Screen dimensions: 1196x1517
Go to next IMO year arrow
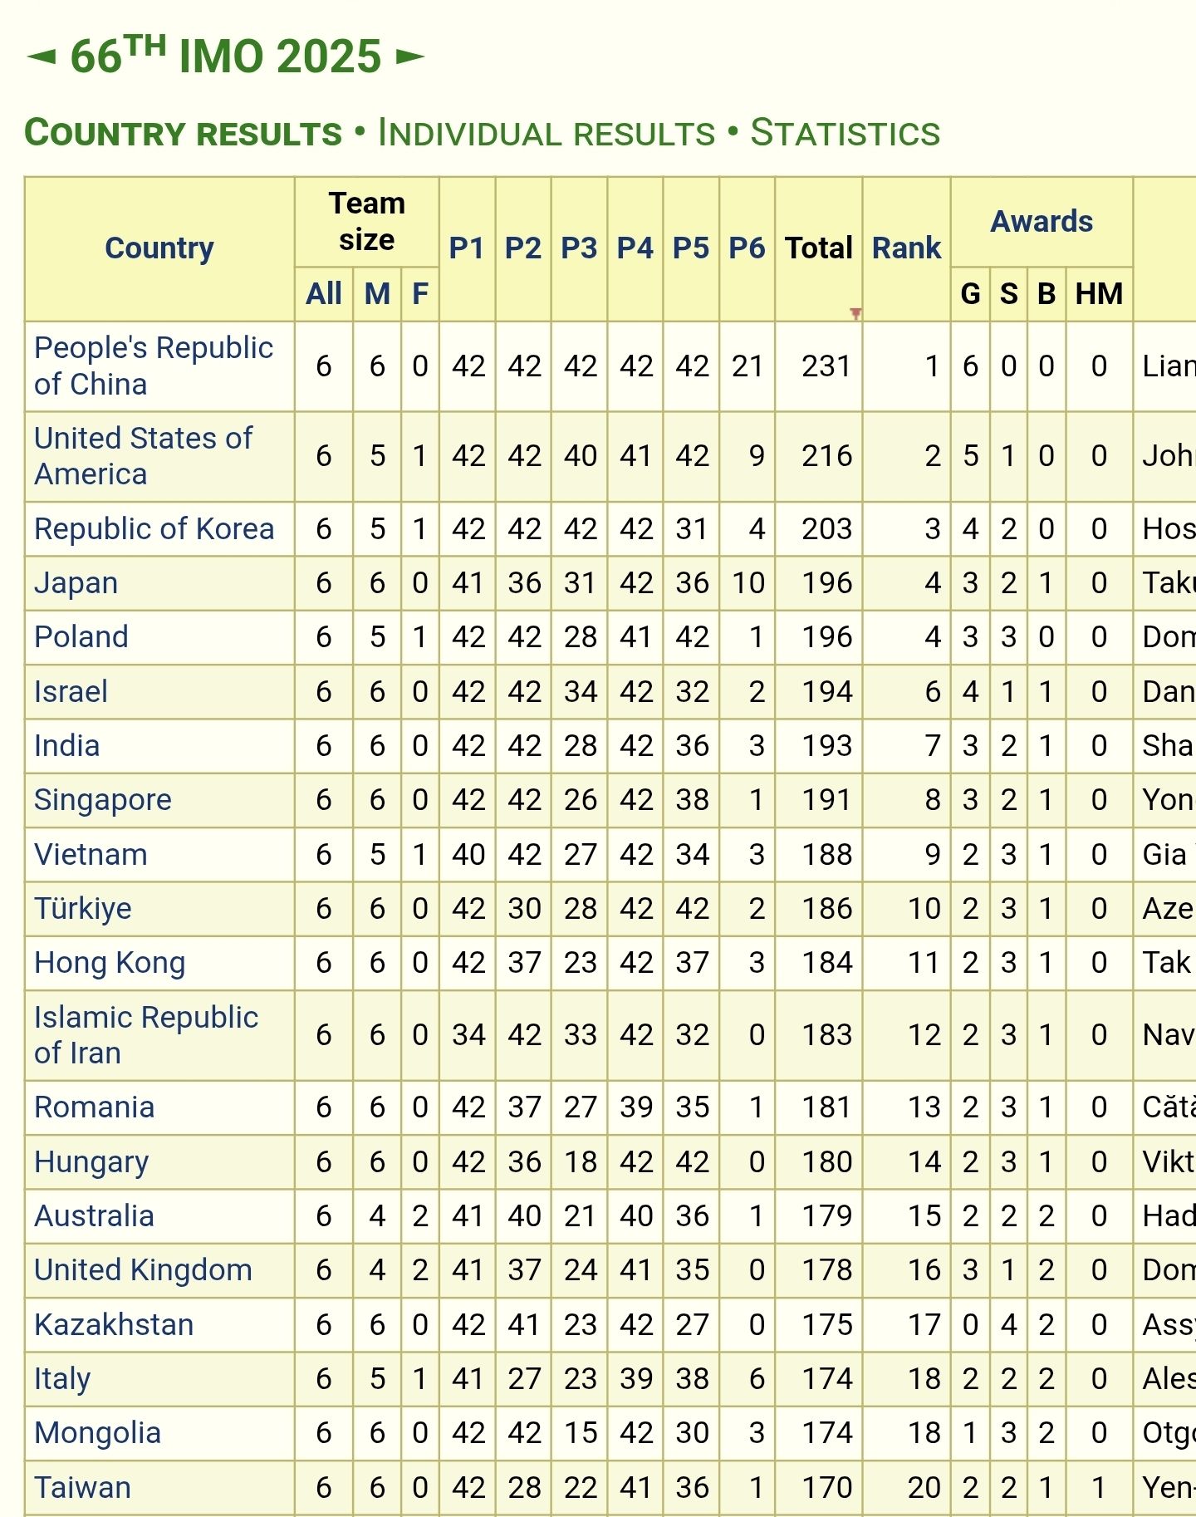tap(409, 57)
